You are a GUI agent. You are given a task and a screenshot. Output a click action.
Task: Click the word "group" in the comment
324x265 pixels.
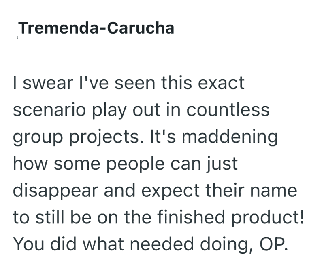point(38,138)
